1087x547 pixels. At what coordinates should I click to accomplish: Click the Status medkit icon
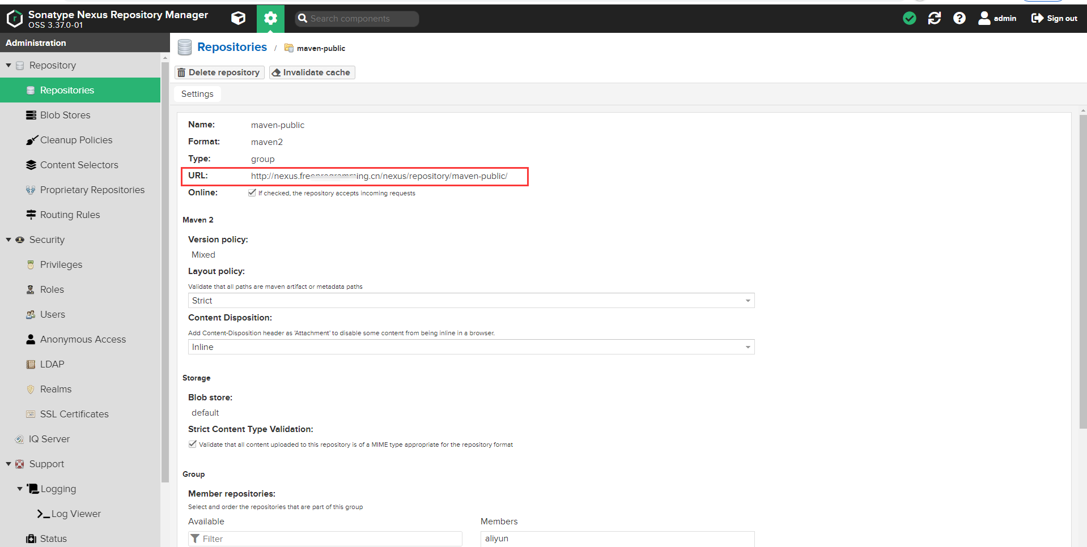[31, 539]
